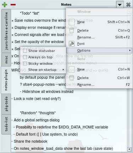Screen dimensions: 133x153
Task: Click the green plus add icon
Action: (5, 5)
